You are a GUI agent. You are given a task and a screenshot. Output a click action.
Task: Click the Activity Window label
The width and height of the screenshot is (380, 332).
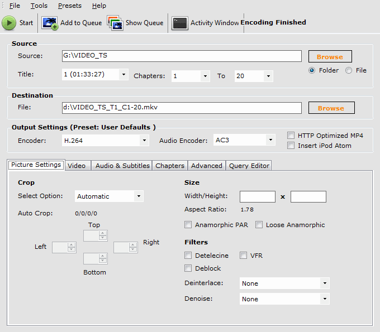(215, 23)
